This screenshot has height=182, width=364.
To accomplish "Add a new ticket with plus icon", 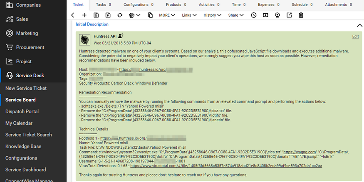I will pos(84,15).
